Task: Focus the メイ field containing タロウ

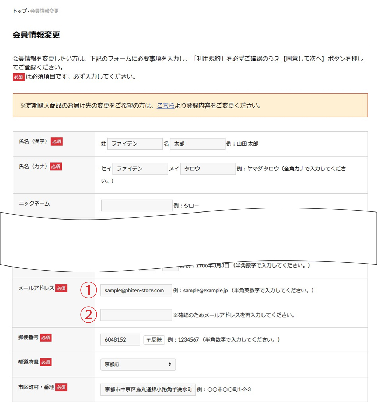Action: 208,169
